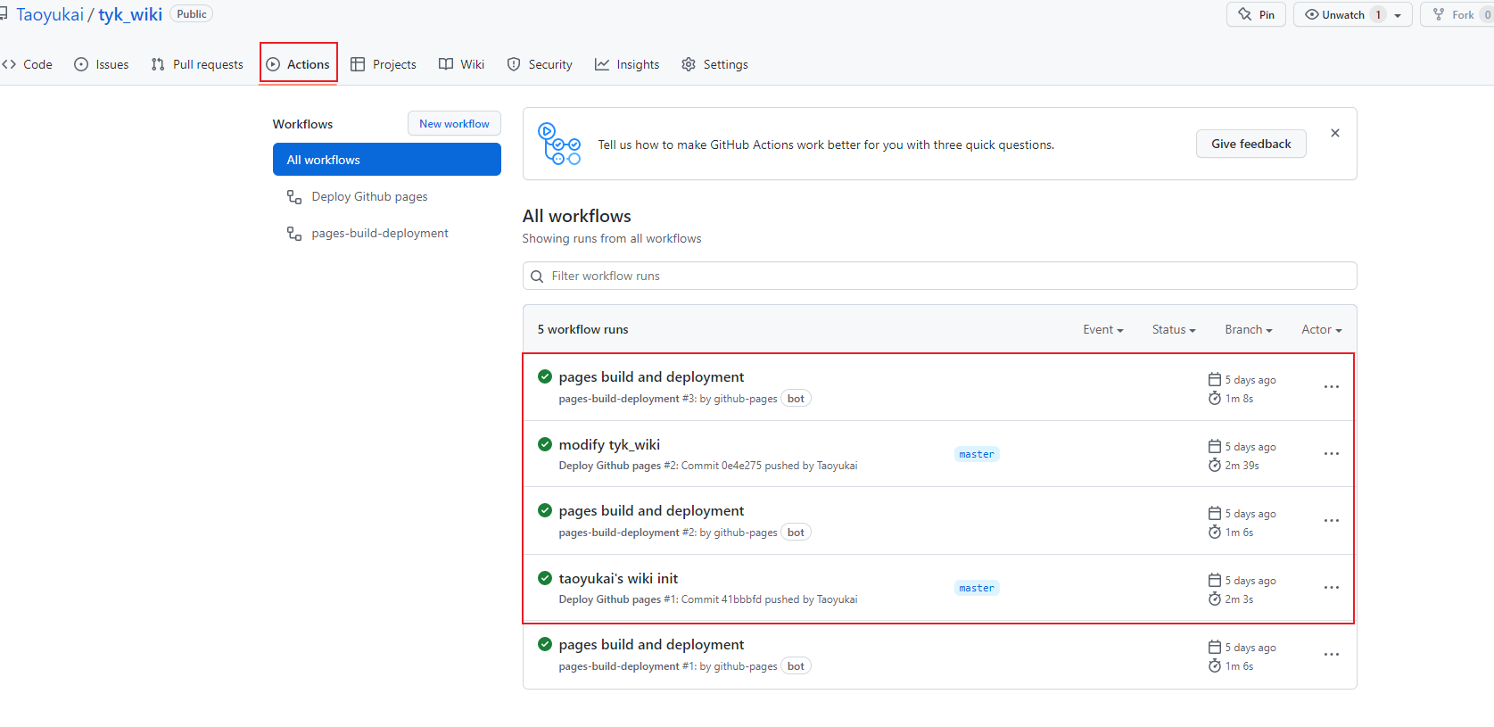Open the Status filter dropdown
The image size is (1494, 727).
[1174, 329]
